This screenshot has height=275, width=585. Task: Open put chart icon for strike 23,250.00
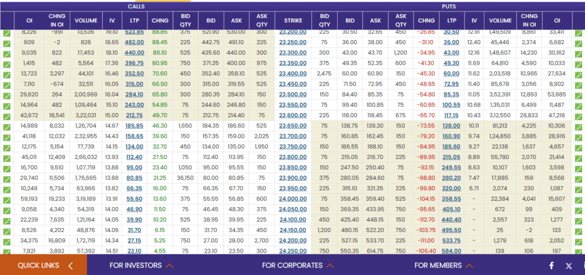[578, 43]
